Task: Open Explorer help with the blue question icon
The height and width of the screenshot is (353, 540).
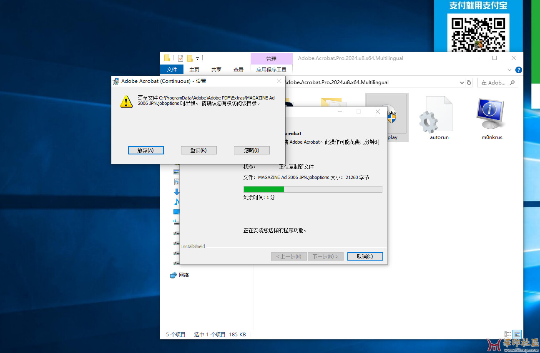Action: [519, 70]
